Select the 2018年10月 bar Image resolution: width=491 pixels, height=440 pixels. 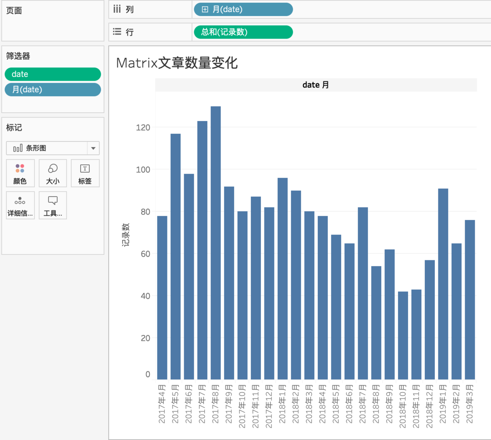403,335
